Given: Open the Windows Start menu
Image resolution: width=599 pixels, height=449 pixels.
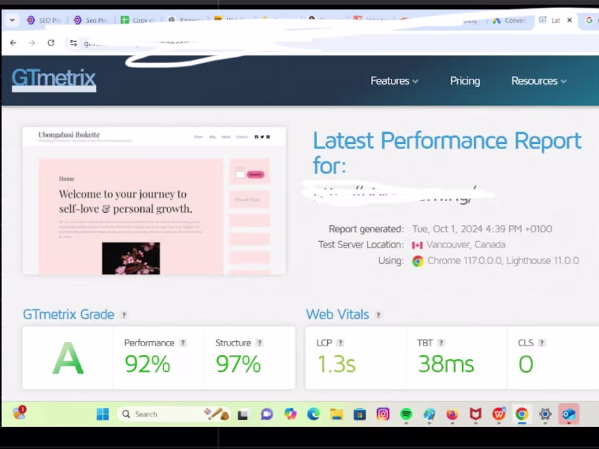Looking at the screenshot, I should (102, 414).
